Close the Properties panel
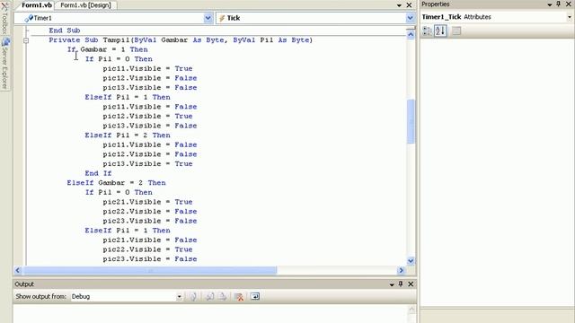 (568, 4)
